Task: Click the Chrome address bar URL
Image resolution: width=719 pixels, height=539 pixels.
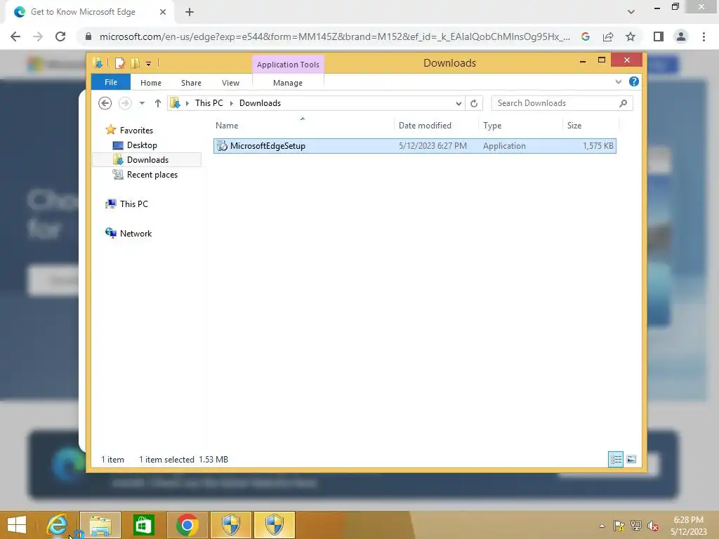Action: 335,36
